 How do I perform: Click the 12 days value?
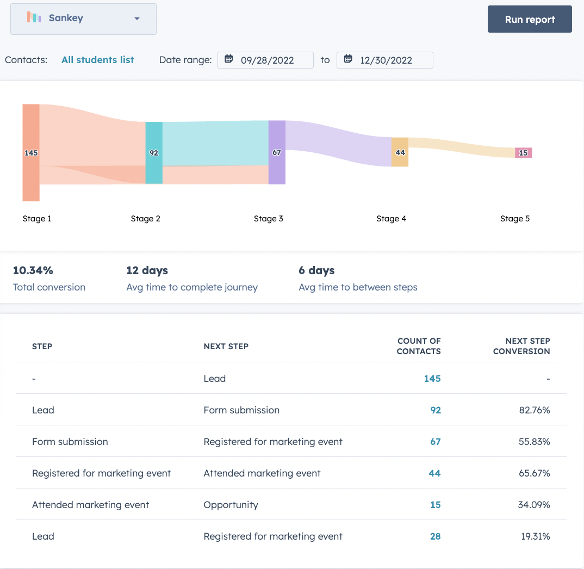[x=147, y=270]
